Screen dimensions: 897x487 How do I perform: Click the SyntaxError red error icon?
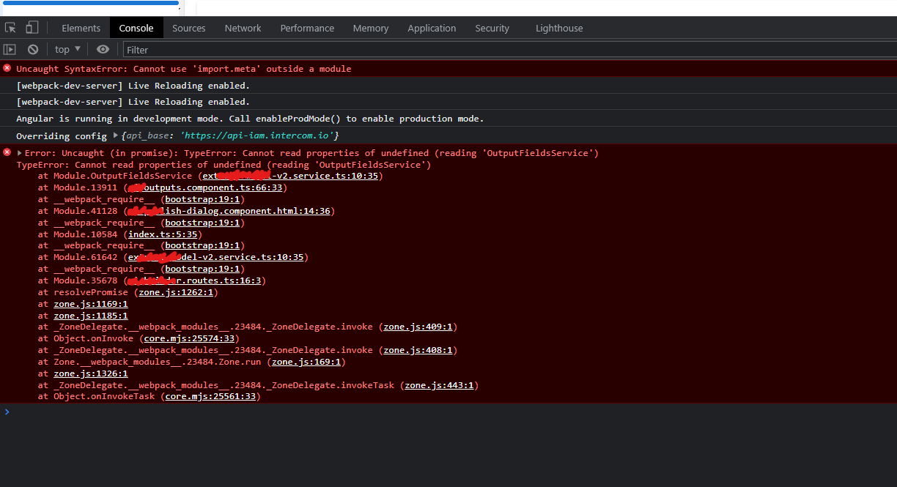coord(7,68)
